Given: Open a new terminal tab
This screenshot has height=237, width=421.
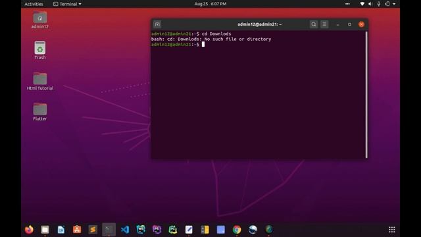Looking at the screenshot, I should click(x=157, y=24).
